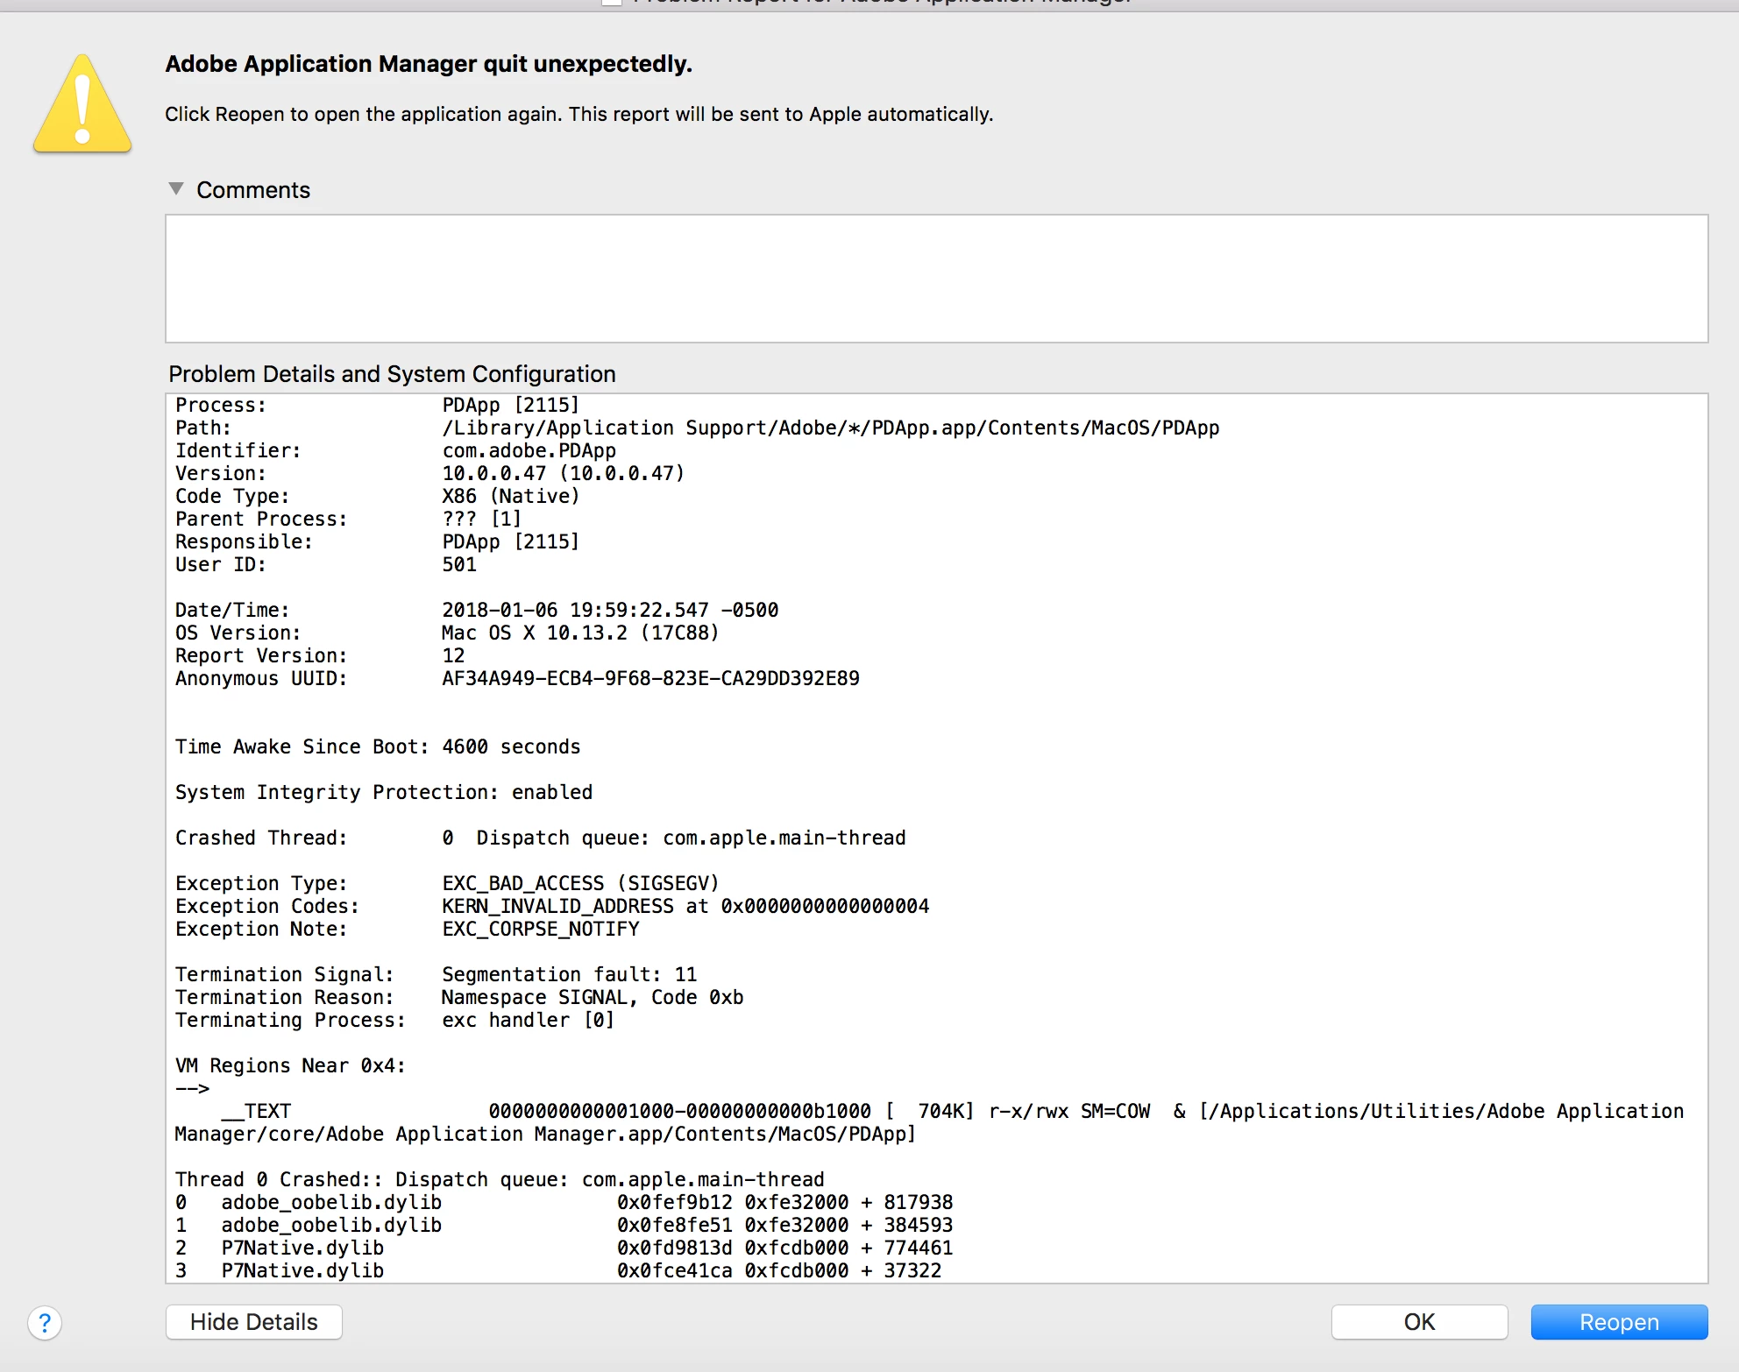Click the OK button
Image resolution: width=1739 pixels, height=1372 pixels.
pyautogui.click(x=1418, y=1322)
